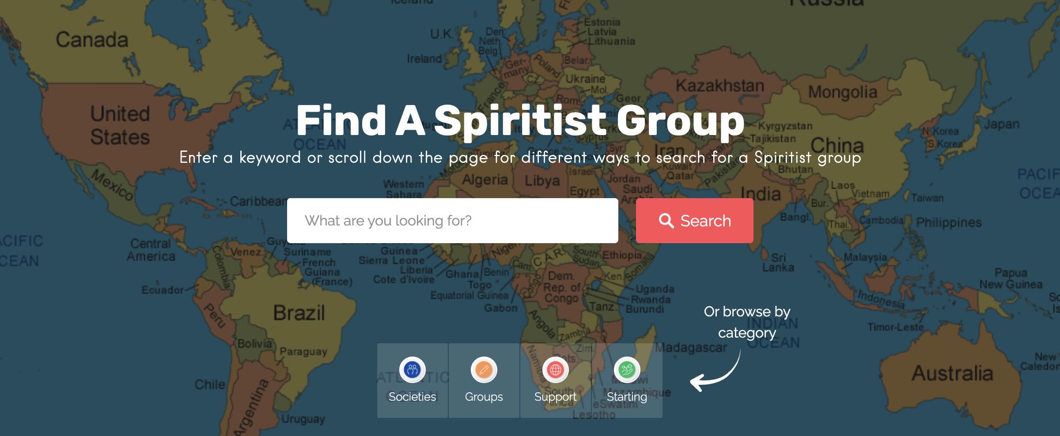
Task: Select the Support category text
Action: pyautogui.click(x=555, y=397)
